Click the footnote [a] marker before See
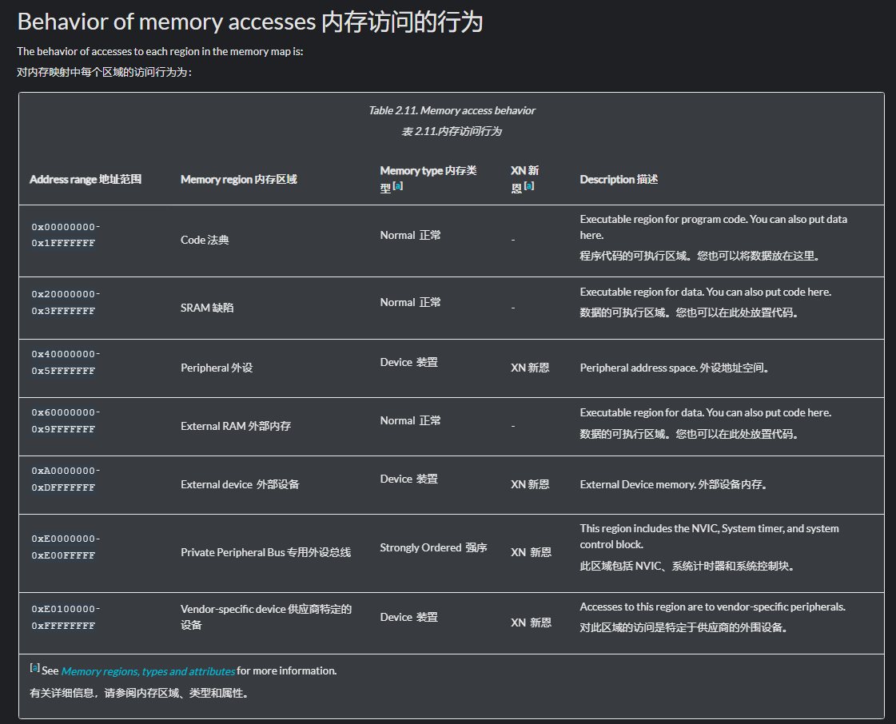The image size is (896, 724). point(34,668)
